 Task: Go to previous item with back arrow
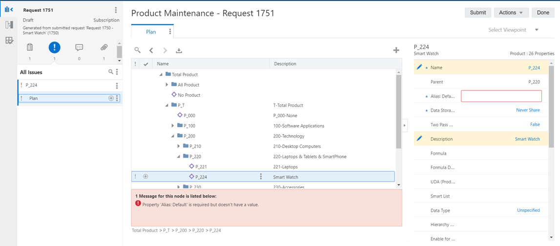point(151,50)
